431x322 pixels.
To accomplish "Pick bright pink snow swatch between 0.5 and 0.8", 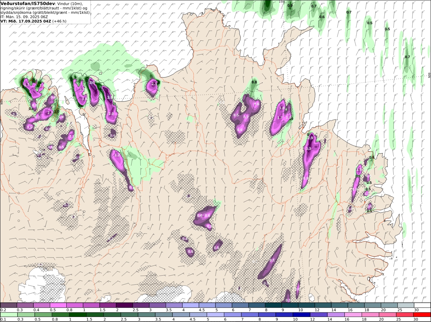I will (59, 305).
